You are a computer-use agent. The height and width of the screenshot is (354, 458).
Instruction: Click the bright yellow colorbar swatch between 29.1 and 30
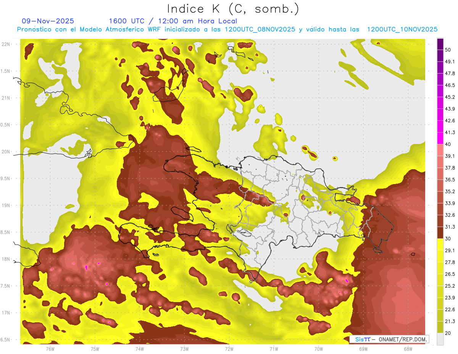tap(440, 245)
